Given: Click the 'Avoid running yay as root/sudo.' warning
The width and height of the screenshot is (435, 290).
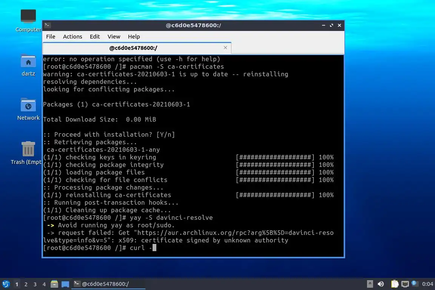Looking at the screenshot, I should (x=116, y=225).
